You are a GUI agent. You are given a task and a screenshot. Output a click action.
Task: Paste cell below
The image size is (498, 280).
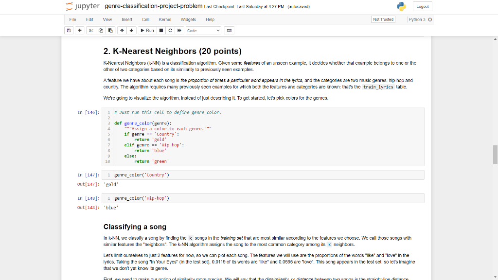coord(109,30)
